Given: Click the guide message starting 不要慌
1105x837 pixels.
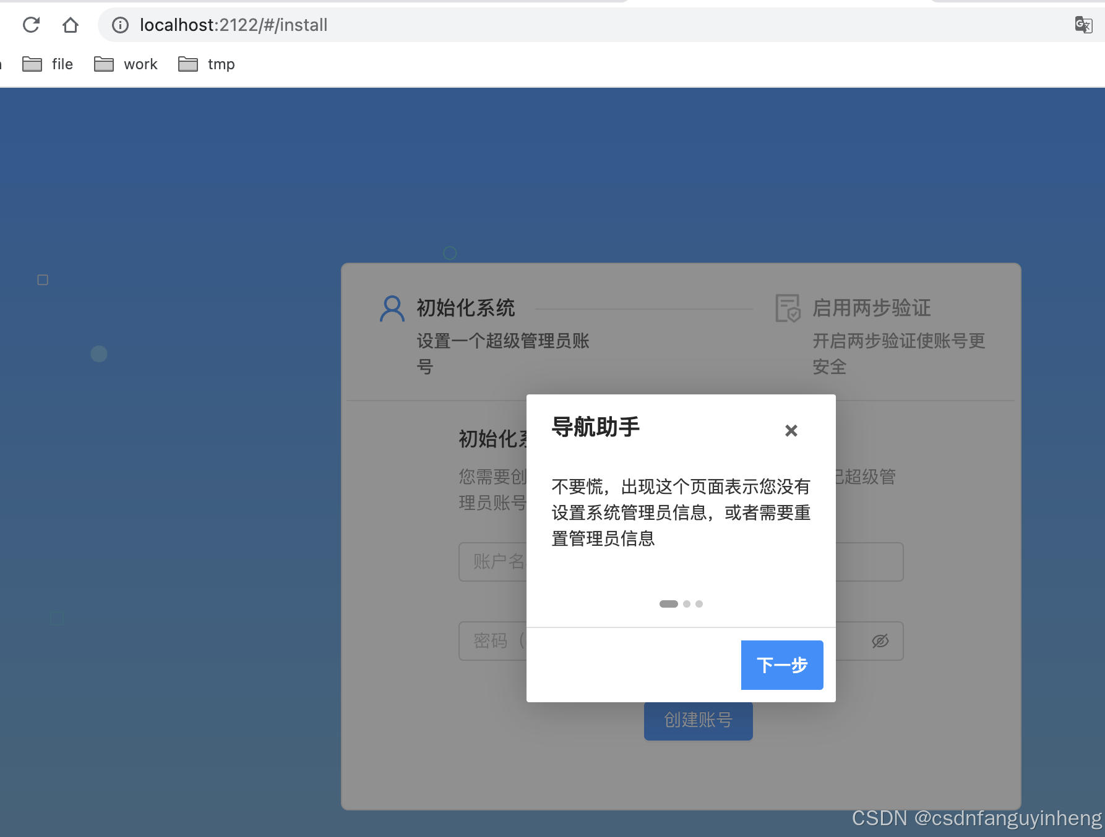Looking at the screenshot, I should [681, 512].
